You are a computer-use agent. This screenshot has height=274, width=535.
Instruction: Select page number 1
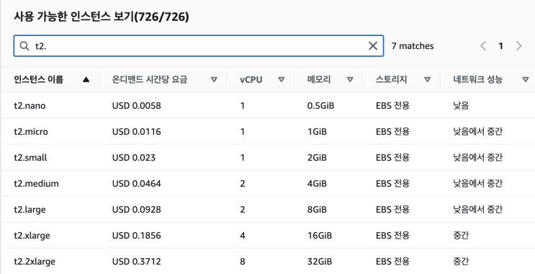(500, 45)
